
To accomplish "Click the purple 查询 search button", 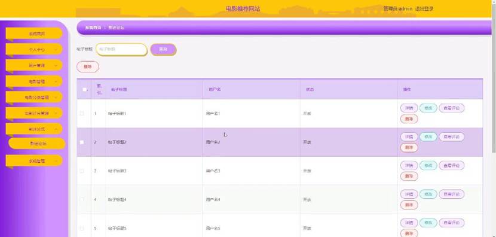I will [163, 50].
